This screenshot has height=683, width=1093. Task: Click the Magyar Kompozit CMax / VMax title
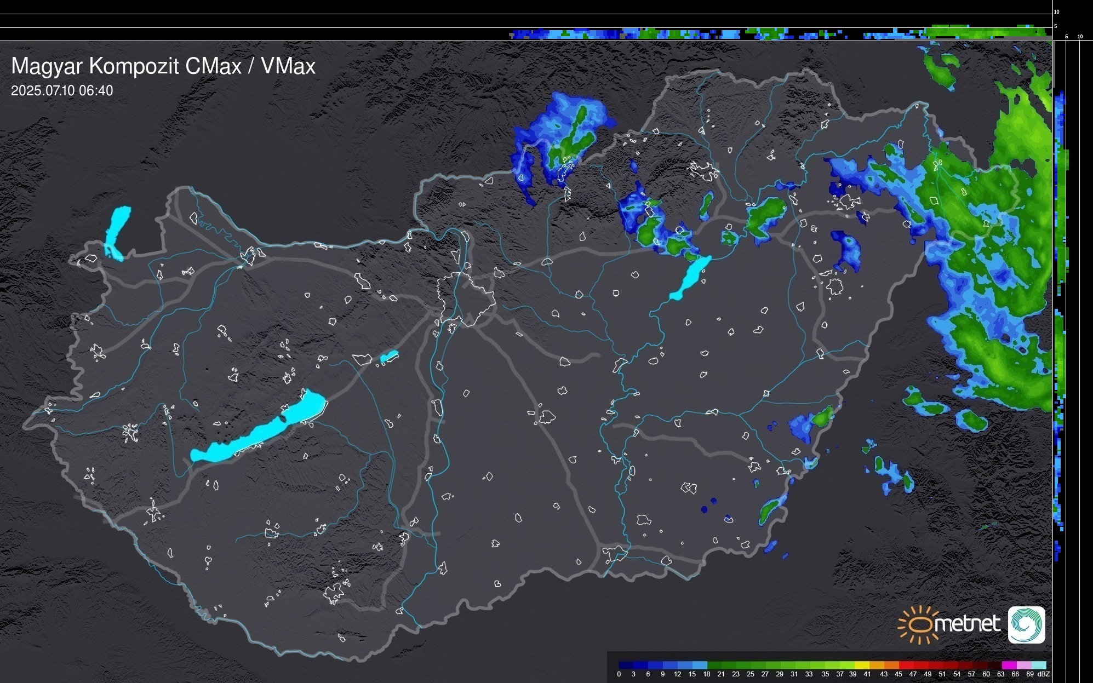click(x=163, y=66)
